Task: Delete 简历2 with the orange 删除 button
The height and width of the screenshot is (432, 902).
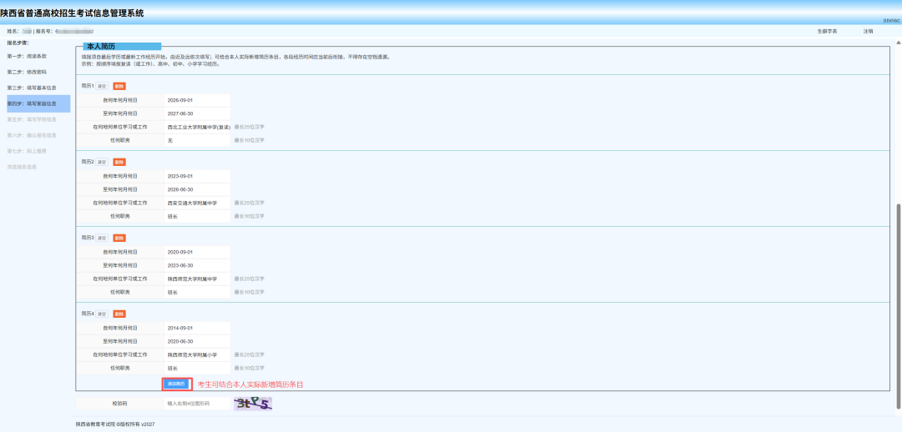Action: coord(119,162)
